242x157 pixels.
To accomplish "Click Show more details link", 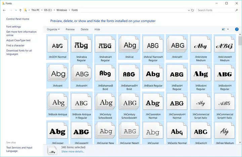I will click(x=73, y=151).
